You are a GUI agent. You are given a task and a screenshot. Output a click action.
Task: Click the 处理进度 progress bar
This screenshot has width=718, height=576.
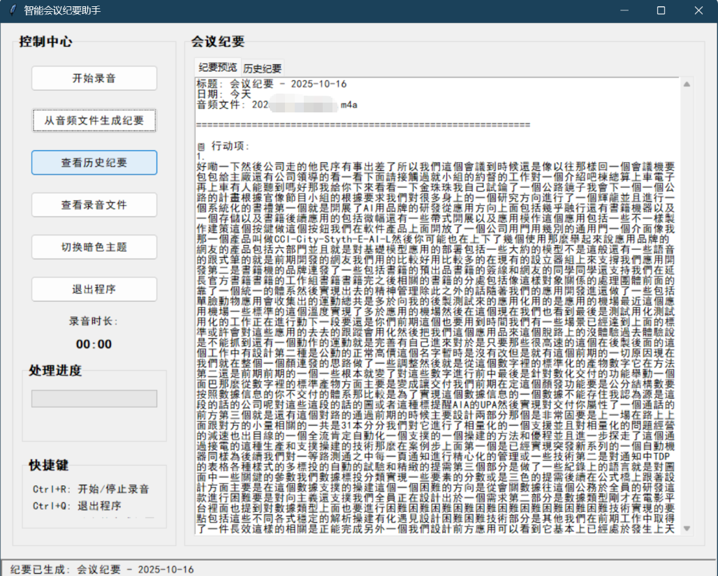(94, 399)
